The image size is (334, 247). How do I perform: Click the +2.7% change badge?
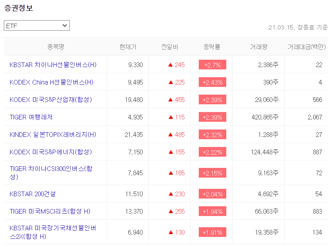(x=212, y=65)
